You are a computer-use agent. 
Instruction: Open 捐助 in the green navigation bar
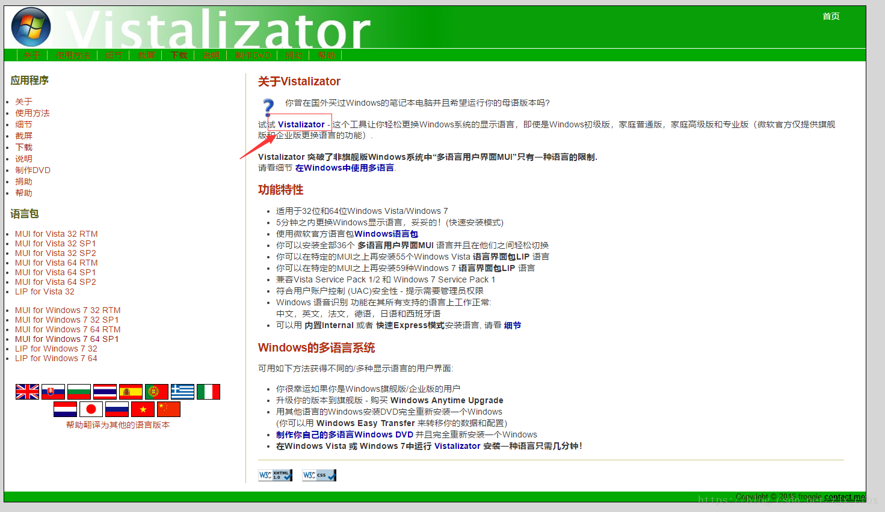(x=294, y=55)
